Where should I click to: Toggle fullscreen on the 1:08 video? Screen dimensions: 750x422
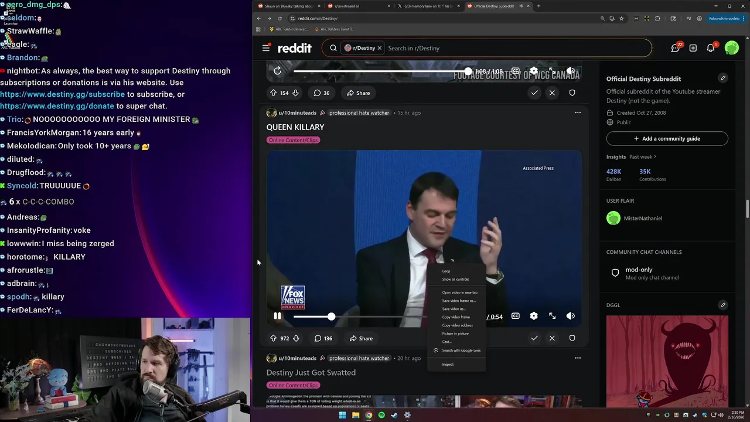(552, 71)
